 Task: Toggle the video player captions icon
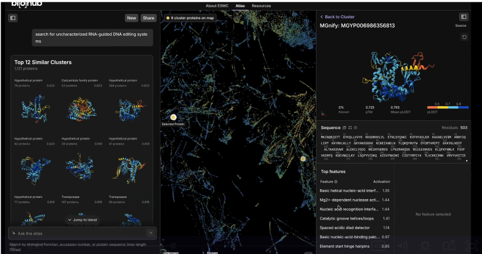[378, 245]
